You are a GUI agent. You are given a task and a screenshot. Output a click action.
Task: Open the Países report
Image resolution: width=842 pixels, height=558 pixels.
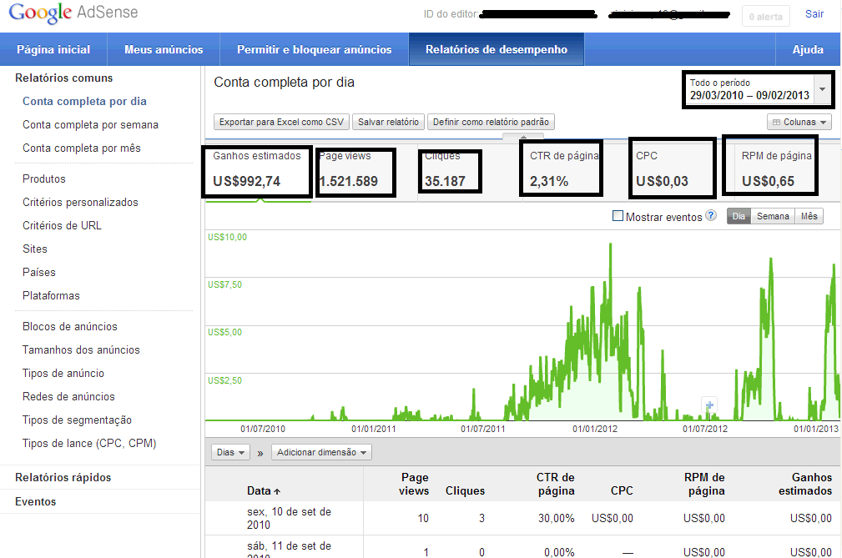[x=39, y=272]
